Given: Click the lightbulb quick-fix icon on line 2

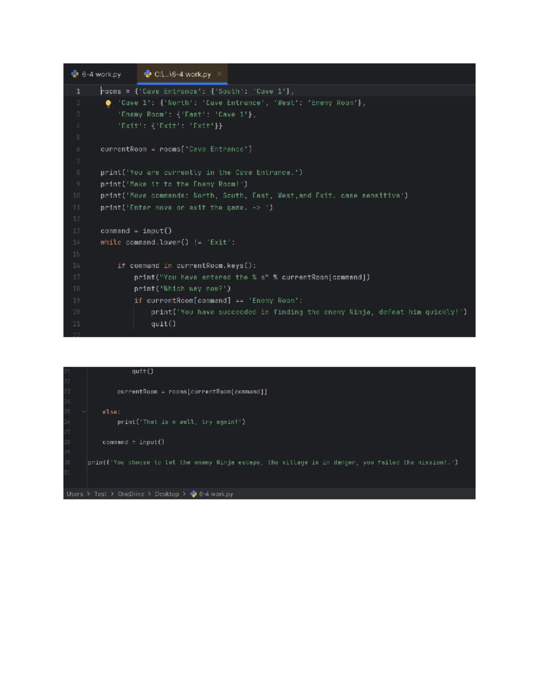Looking at the screenshot, I should click(x=108, y=103).
